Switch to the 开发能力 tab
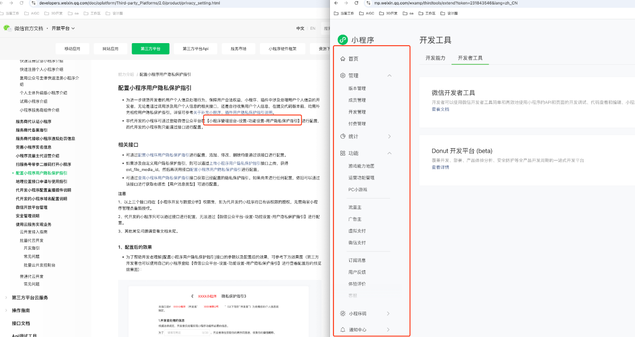The image size is (635, 337). [x=436, y=58]
